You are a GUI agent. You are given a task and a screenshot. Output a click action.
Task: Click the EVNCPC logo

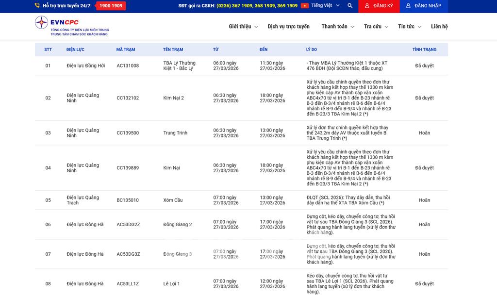[x=72, y=26]
